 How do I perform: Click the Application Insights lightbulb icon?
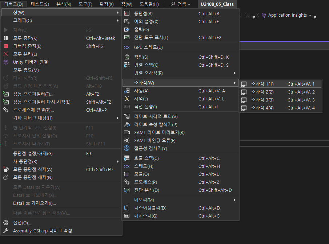[264, 15]
